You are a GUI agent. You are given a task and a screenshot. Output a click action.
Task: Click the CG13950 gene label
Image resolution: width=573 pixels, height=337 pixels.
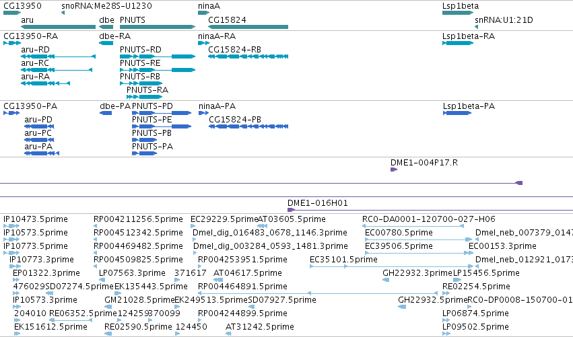[22, 6]
